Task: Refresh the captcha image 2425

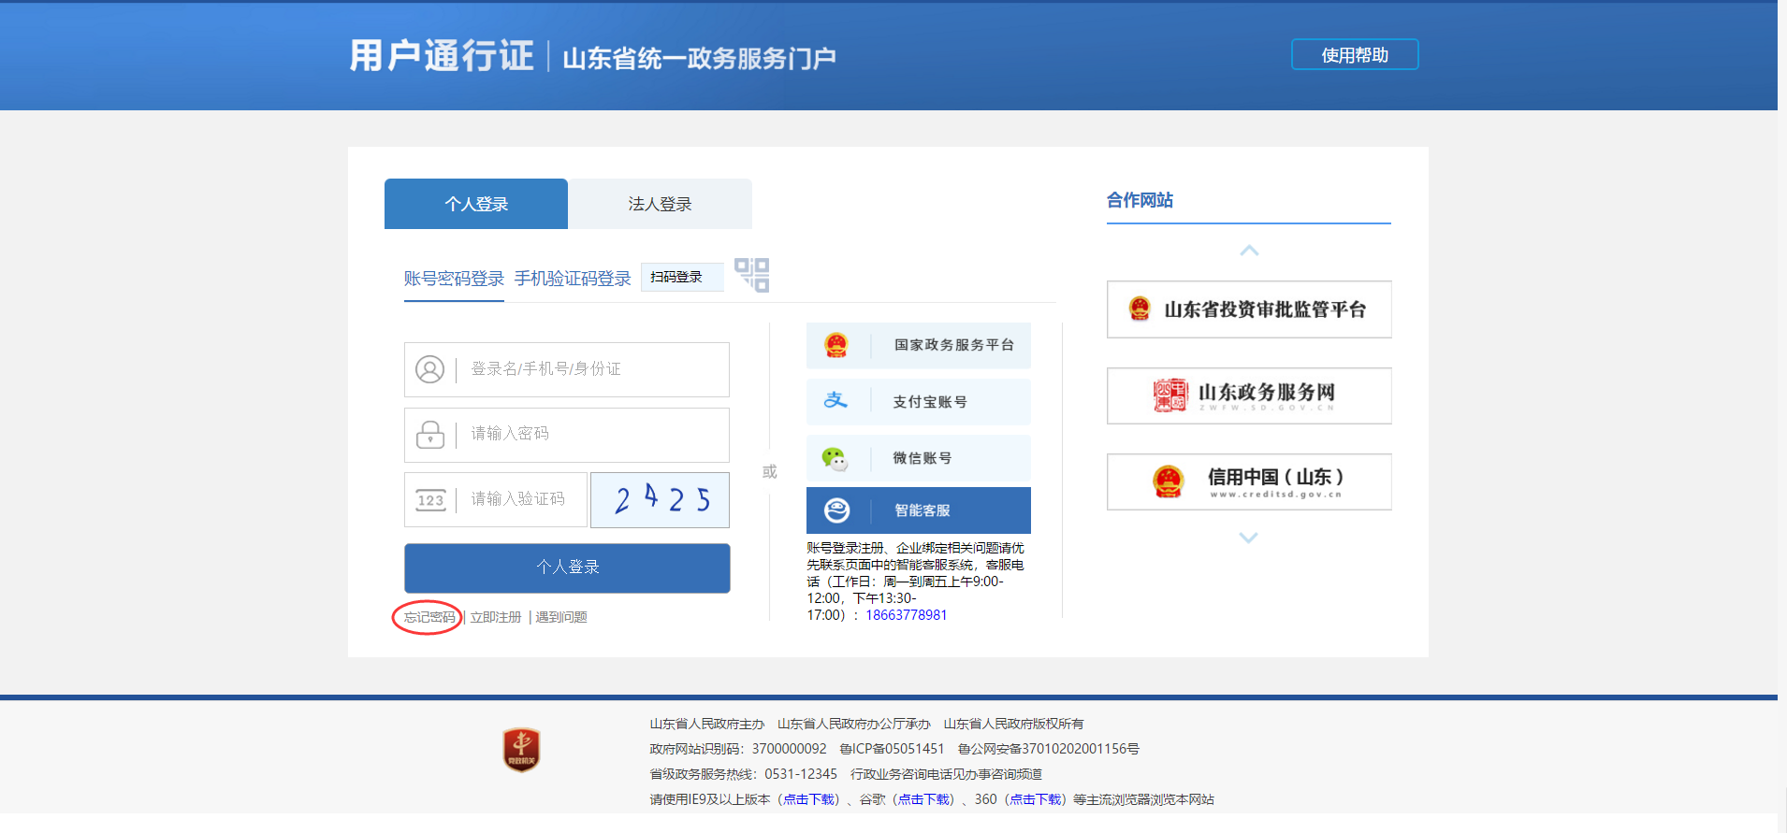Action: [660, 500]
